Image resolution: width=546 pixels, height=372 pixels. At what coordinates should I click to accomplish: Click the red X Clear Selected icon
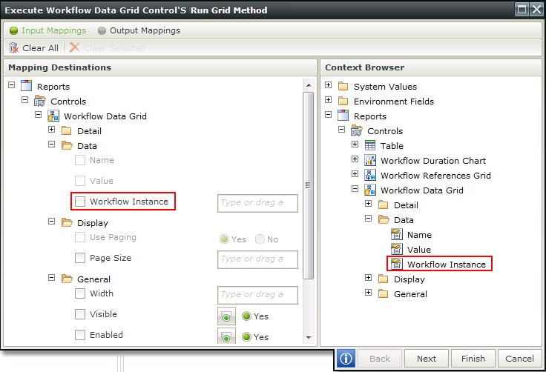pos(74,47)
